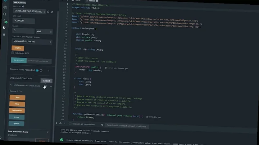Click the Load contract from Address field
259x145 pixels.
(x=39, y=61)
